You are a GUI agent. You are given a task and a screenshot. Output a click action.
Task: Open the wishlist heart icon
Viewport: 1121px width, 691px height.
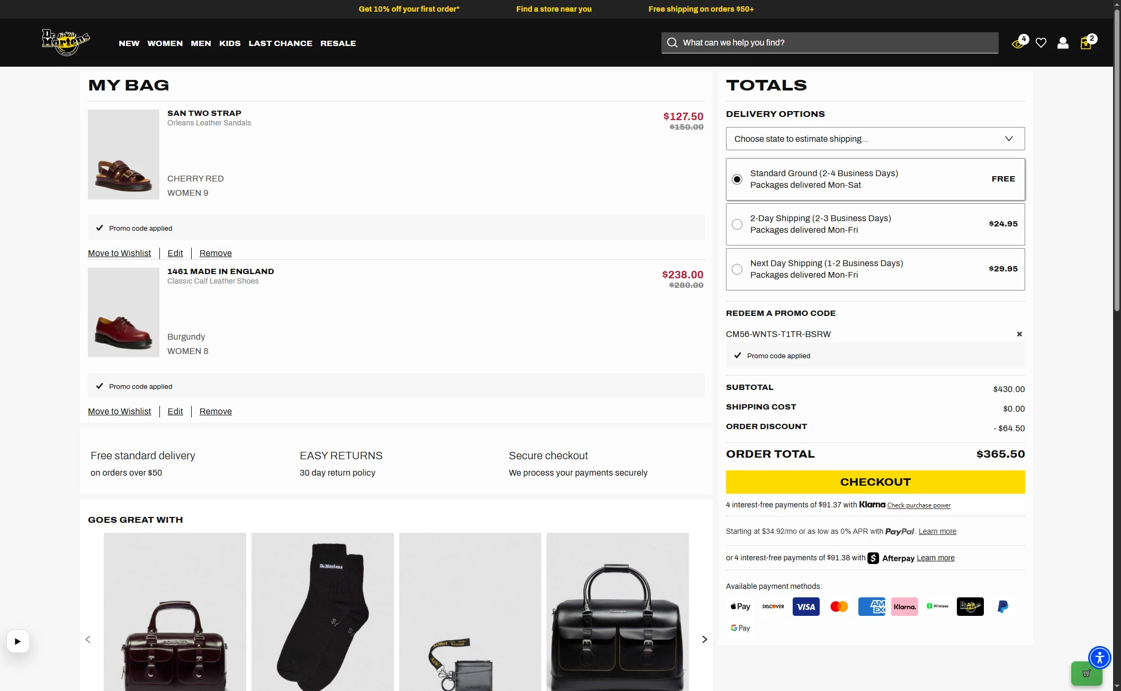tap(1041, 43)
